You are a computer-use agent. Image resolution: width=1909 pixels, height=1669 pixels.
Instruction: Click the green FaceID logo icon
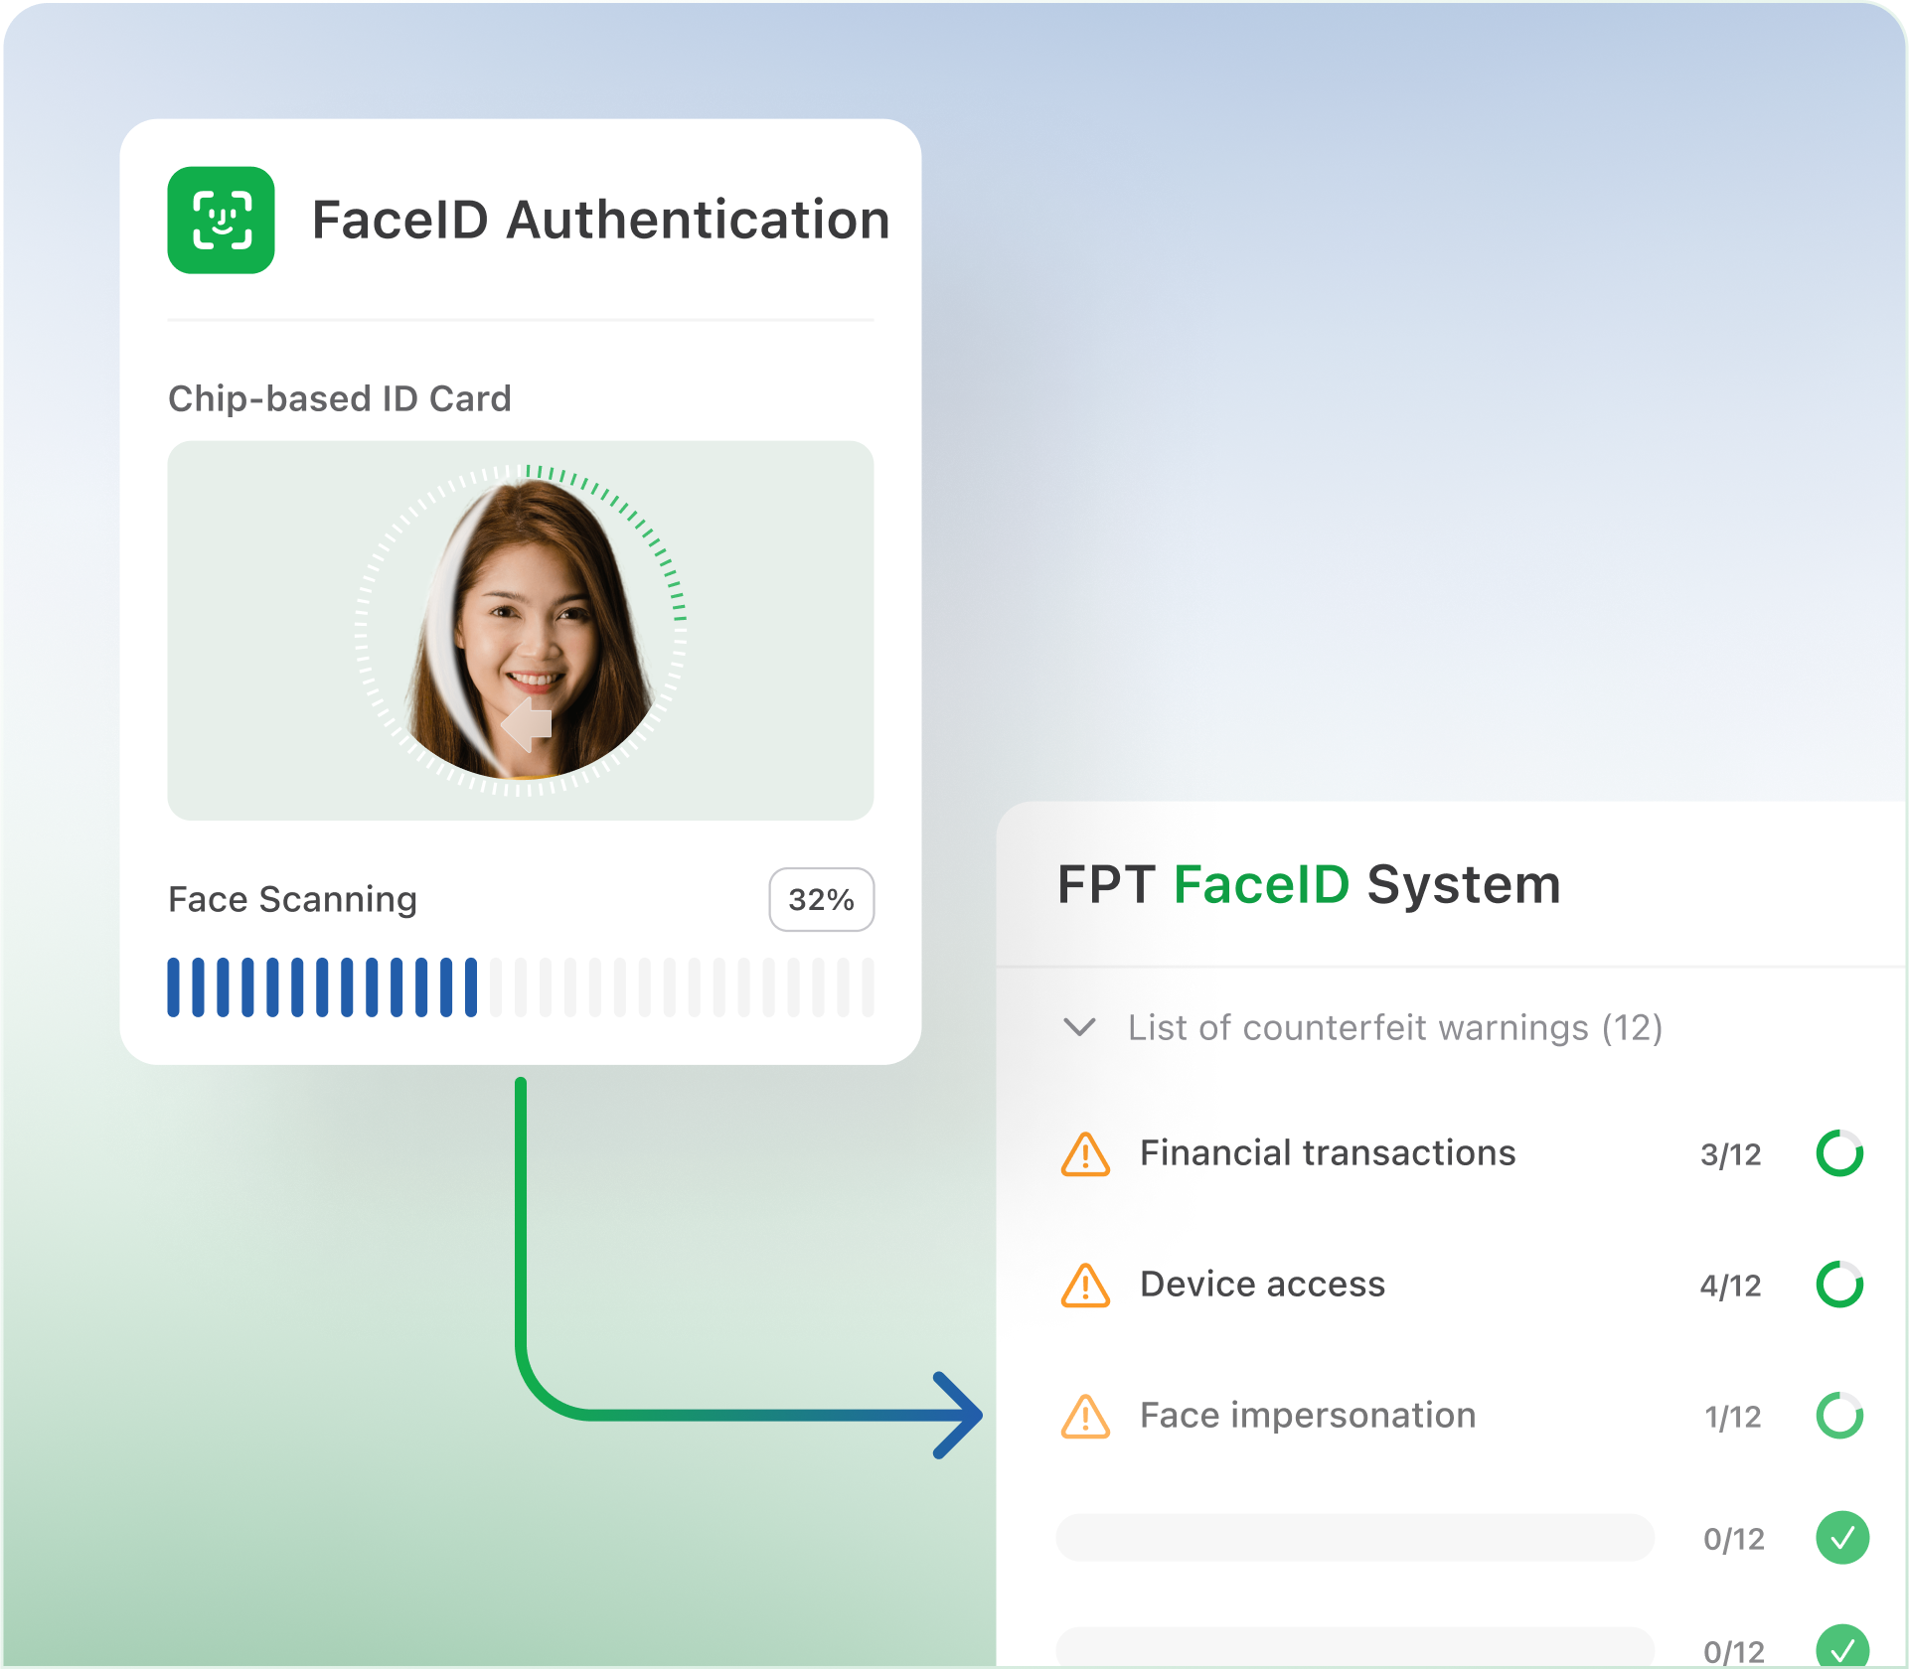(x=221, y=220)
